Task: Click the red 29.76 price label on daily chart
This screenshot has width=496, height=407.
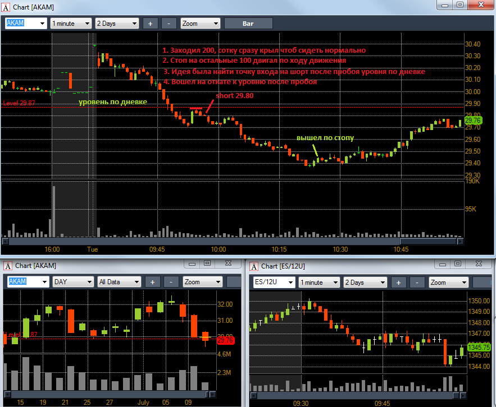Action: tap(225, 340)
